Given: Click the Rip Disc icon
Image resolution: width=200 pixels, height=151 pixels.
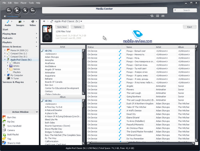Looking at the screenshot, I should click(x=4, y=121).
